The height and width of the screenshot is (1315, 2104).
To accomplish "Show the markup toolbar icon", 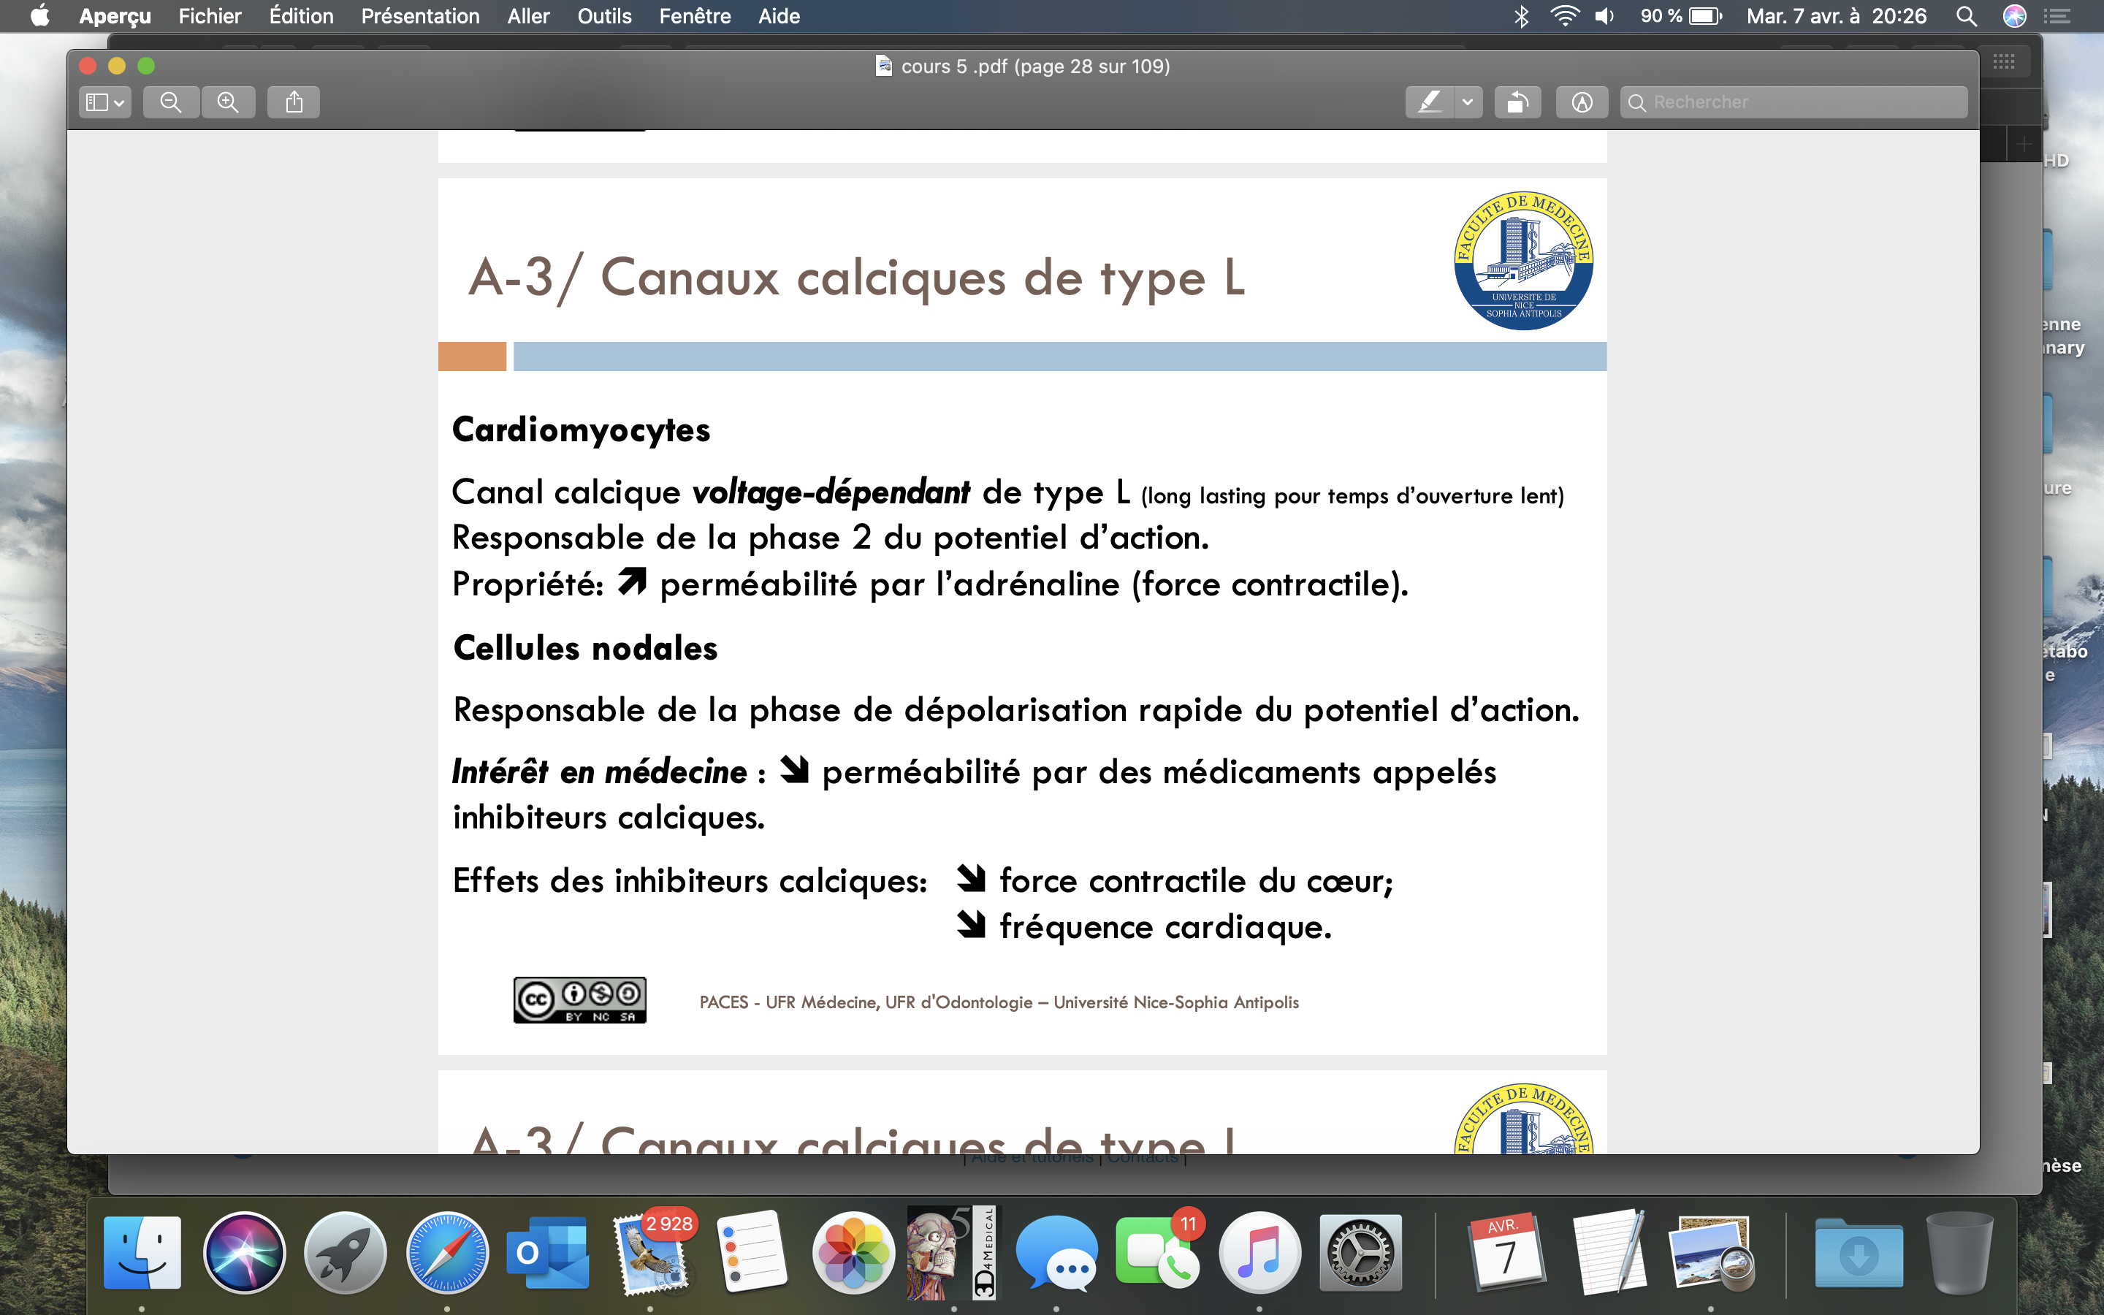I will pos(1582,102).
